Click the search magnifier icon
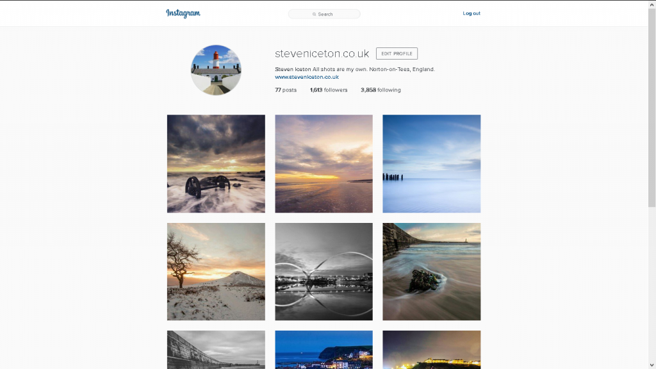This screenshot has height=369, width=656. [x=314, y=14]
